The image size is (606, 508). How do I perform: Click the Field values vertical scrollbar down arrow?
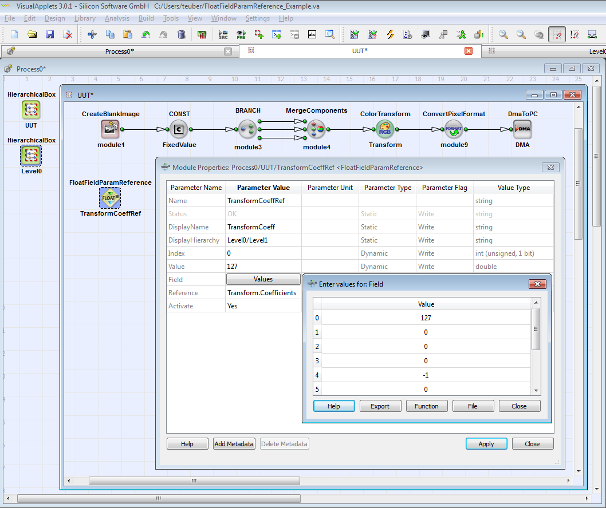click(536, 390)
